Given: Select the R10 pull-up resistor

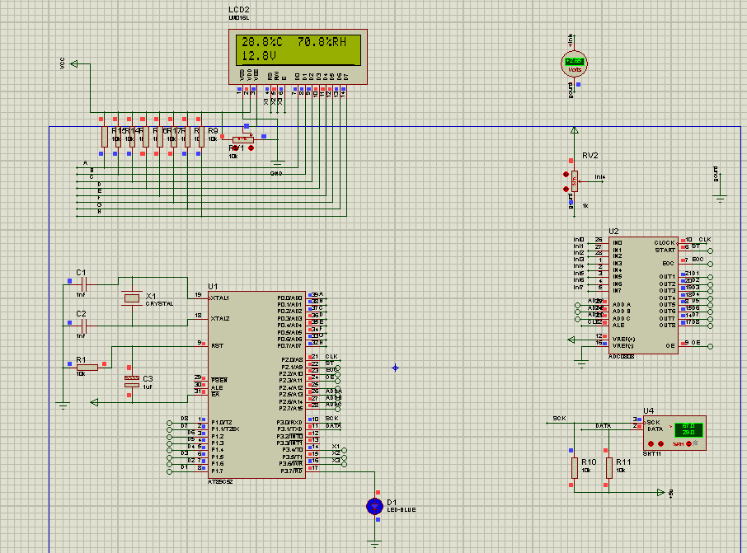Looking at the screenshot, I should click(x=574, y=468).
